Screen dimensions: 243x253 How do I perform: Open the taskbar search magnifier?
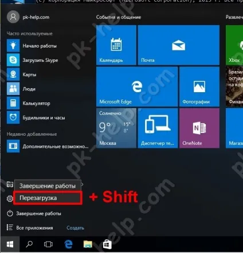pos(29,244)
